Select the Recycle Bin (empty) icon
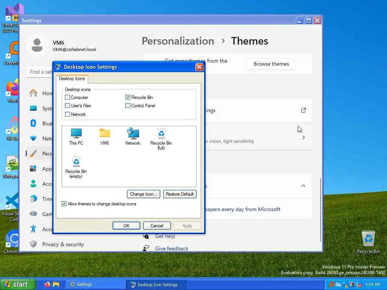 (76, 167)
